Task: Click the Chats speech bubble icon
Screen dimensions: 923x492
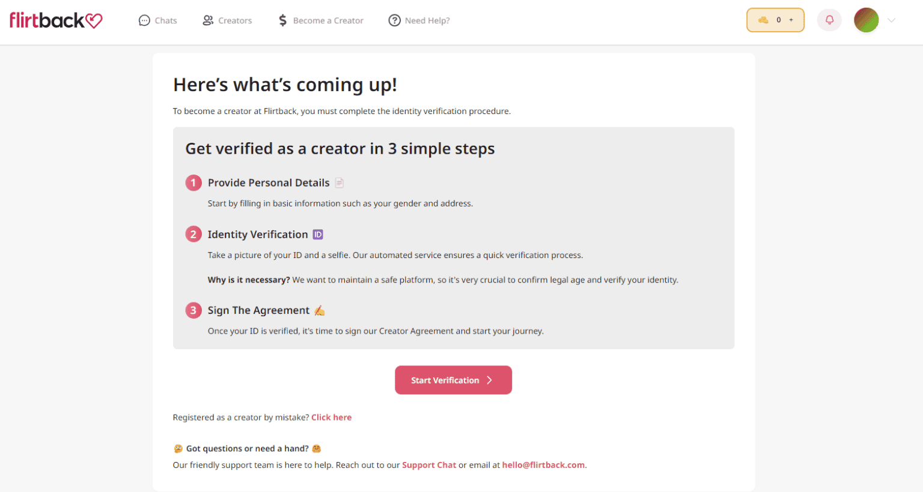Action: coord(144,20)
